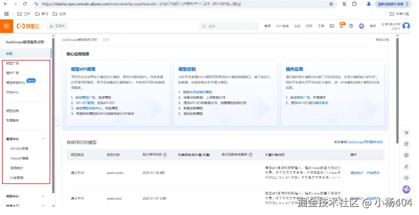Open notifications bell with 99+ badge
This screenshot has width=419, height=215.
341,26
